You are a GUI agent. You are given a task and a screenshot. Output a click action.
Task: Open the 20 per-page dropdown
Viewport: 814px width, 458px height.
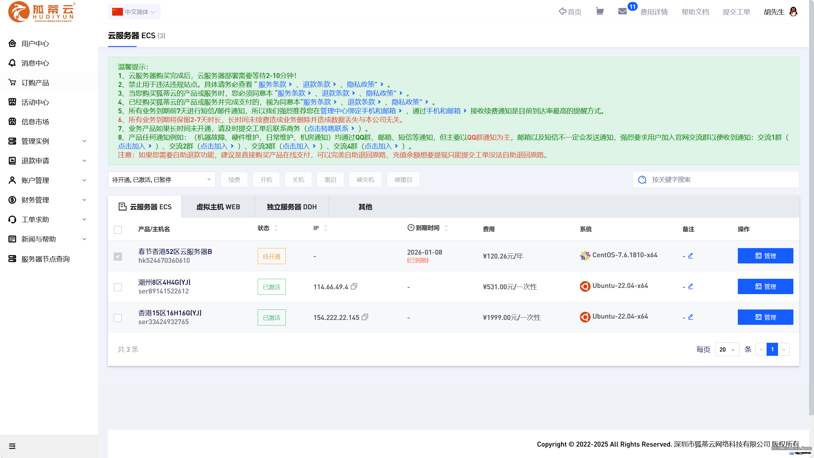pyautogui.click(x=727, y=349)
